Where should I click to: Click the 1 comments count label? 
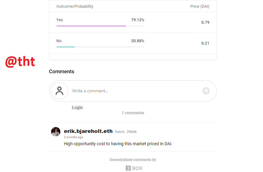133,113
